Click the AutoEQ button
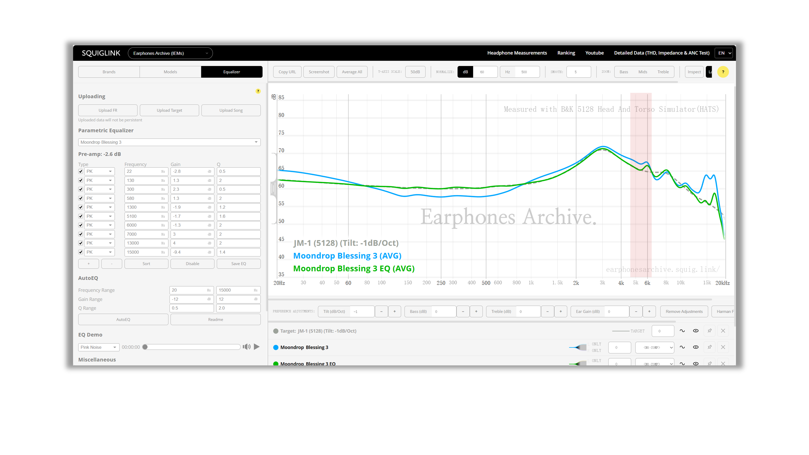 point(123,319)
